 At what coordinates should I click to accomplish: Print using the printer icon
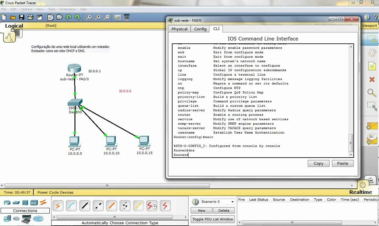pyautogui.click(x=31, y=17)
